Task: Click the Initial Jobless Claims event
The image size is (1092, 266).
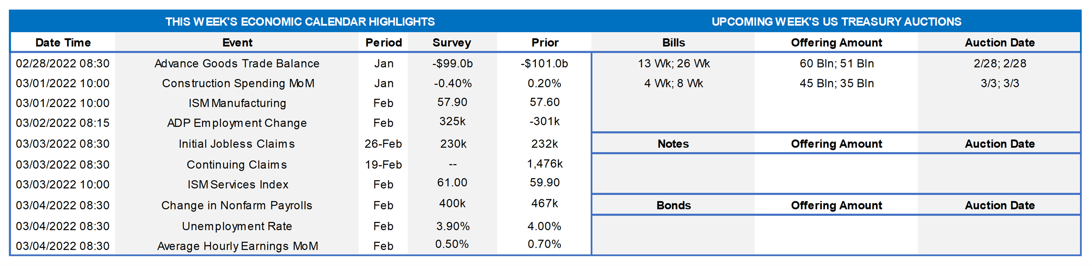Action: point(237,144)
